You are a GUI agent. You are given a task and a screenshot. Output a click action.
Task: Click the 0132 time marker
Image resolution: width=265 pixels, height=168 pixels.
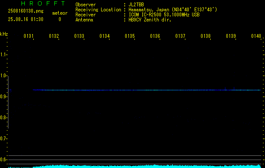[x=54, y=36]
